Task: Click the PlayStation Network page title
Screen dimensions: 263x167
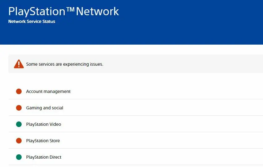Action: coord(64,11)
